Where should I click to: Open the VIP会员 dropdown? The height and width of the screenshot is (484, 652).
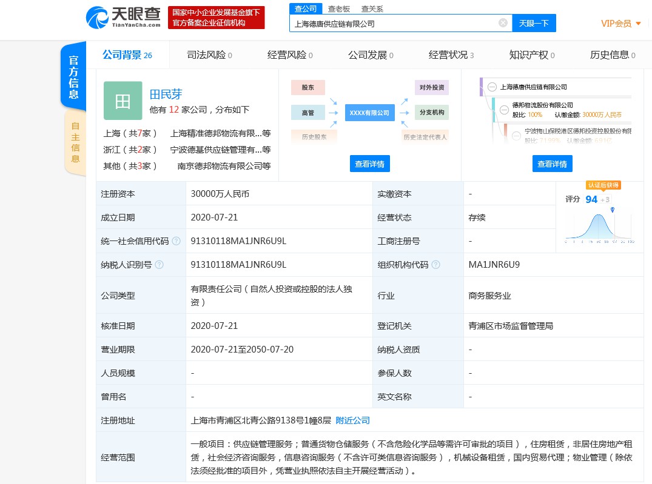[x=621, y=23]
